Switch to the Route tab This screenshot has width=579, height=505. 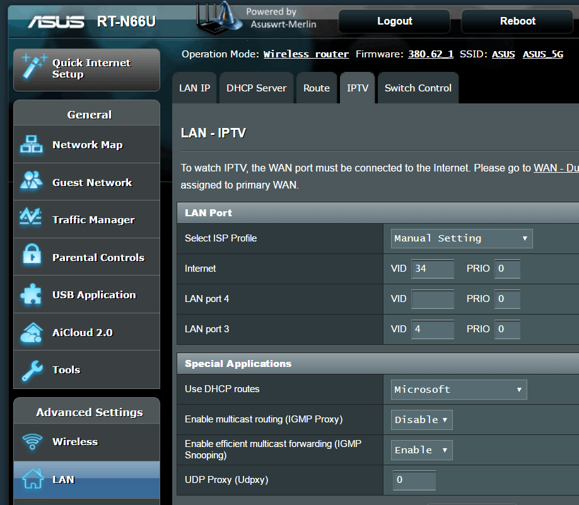point(317,88)
